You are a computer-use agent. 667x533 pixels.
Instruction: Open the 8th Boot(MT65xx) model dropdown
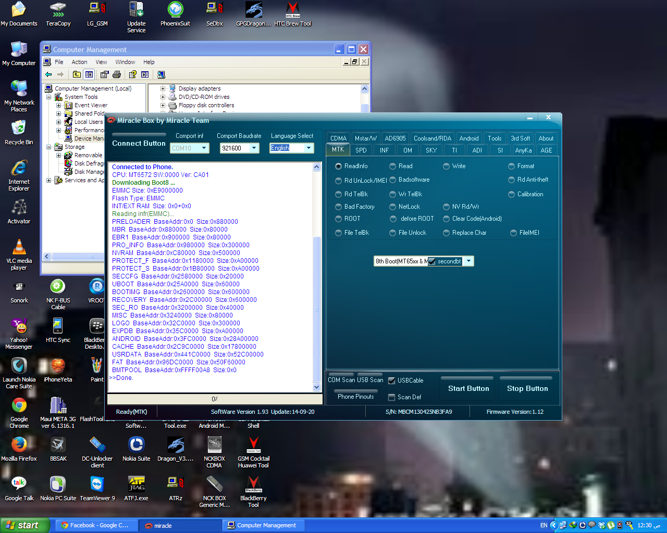(x=468, y=261)
